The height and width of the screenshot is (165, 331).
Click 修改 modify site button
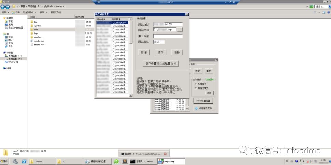[161, 52]
